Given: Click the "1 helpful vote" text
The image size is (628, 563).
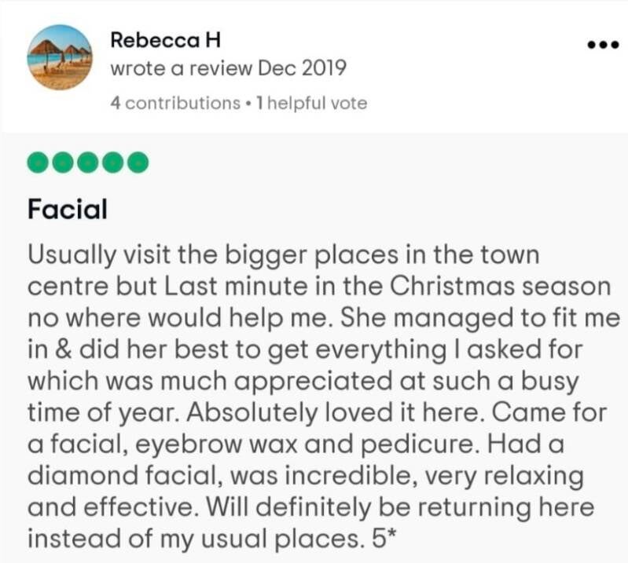Looking at the screenshot, I should click(311, 103).
